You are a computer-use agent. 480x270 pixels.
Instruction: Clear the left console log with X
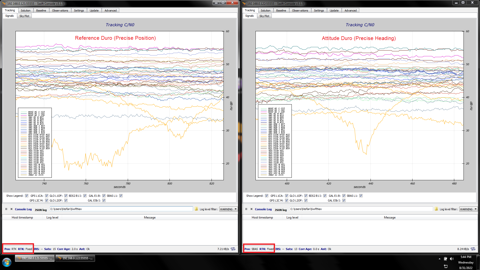(x=11, y=209)
